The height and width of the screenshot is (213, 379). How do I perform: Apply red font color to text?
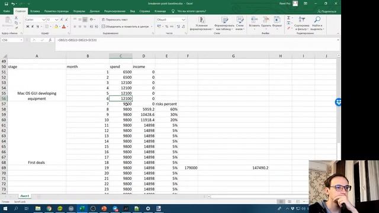64,26
